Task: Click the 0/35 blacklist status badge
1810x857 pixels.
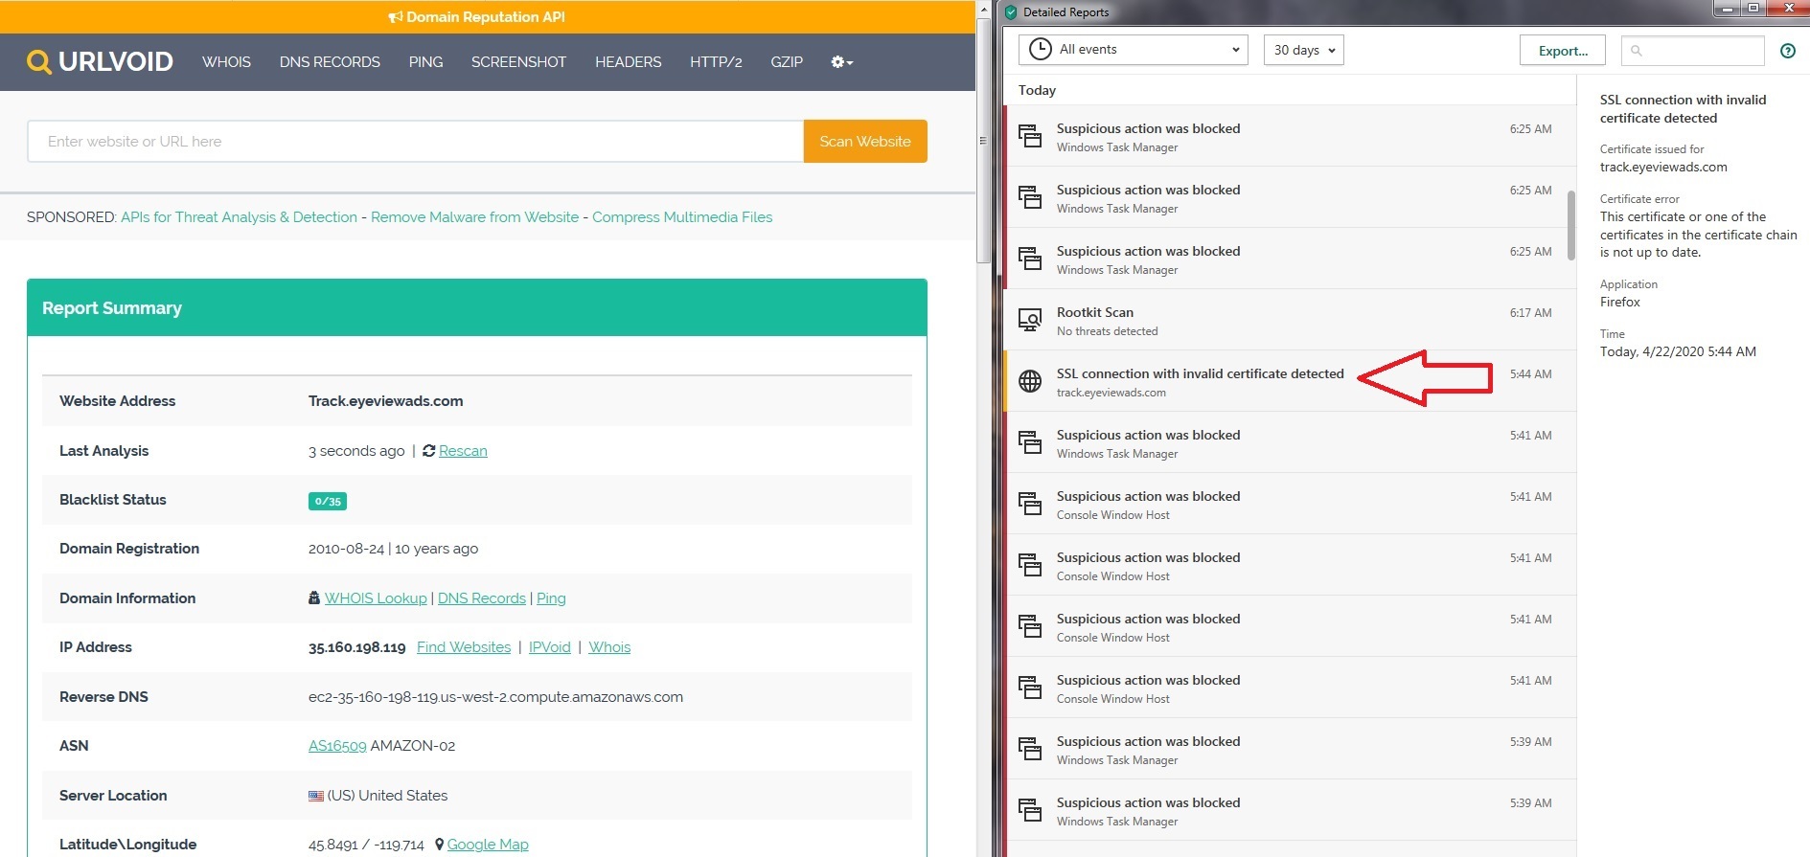Action: (x=328, y=501)
